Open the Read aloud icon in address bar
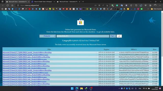This screenshot has width=163, height=91. (x=103, y=5)
